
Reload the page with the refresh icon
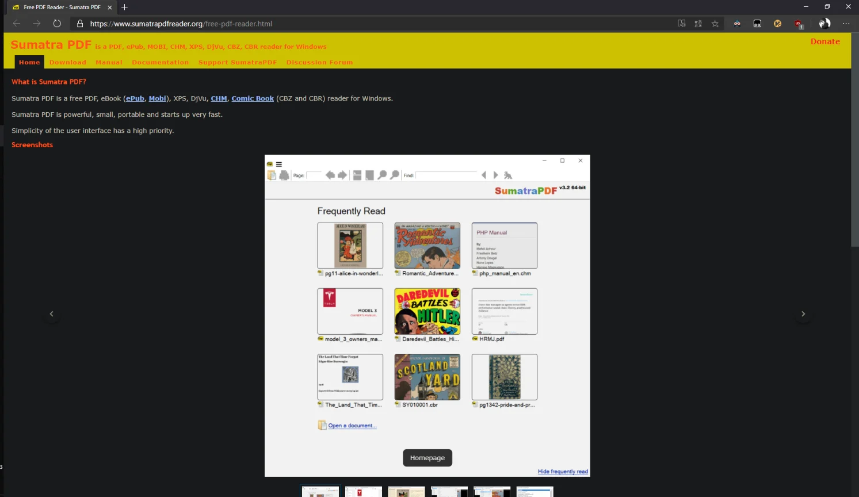pyautogui.click(x=57, y=24)
